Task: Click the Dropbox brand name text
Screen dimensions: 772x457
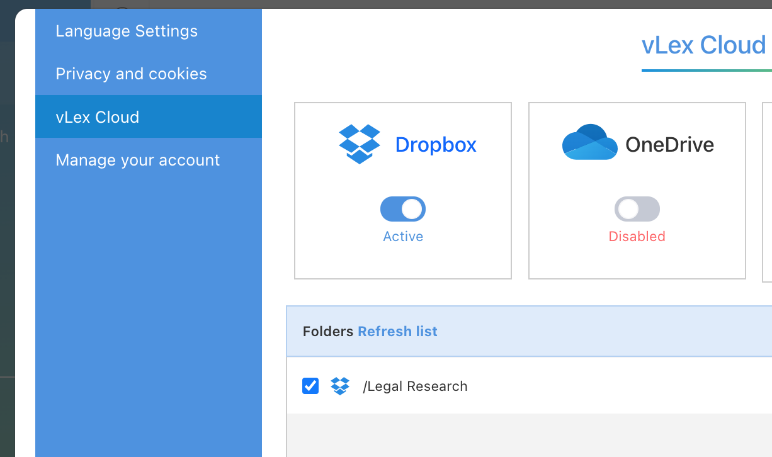Action: [436, 145]
